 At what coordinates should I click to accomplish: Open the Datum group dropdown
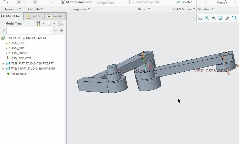coord(144,9)
